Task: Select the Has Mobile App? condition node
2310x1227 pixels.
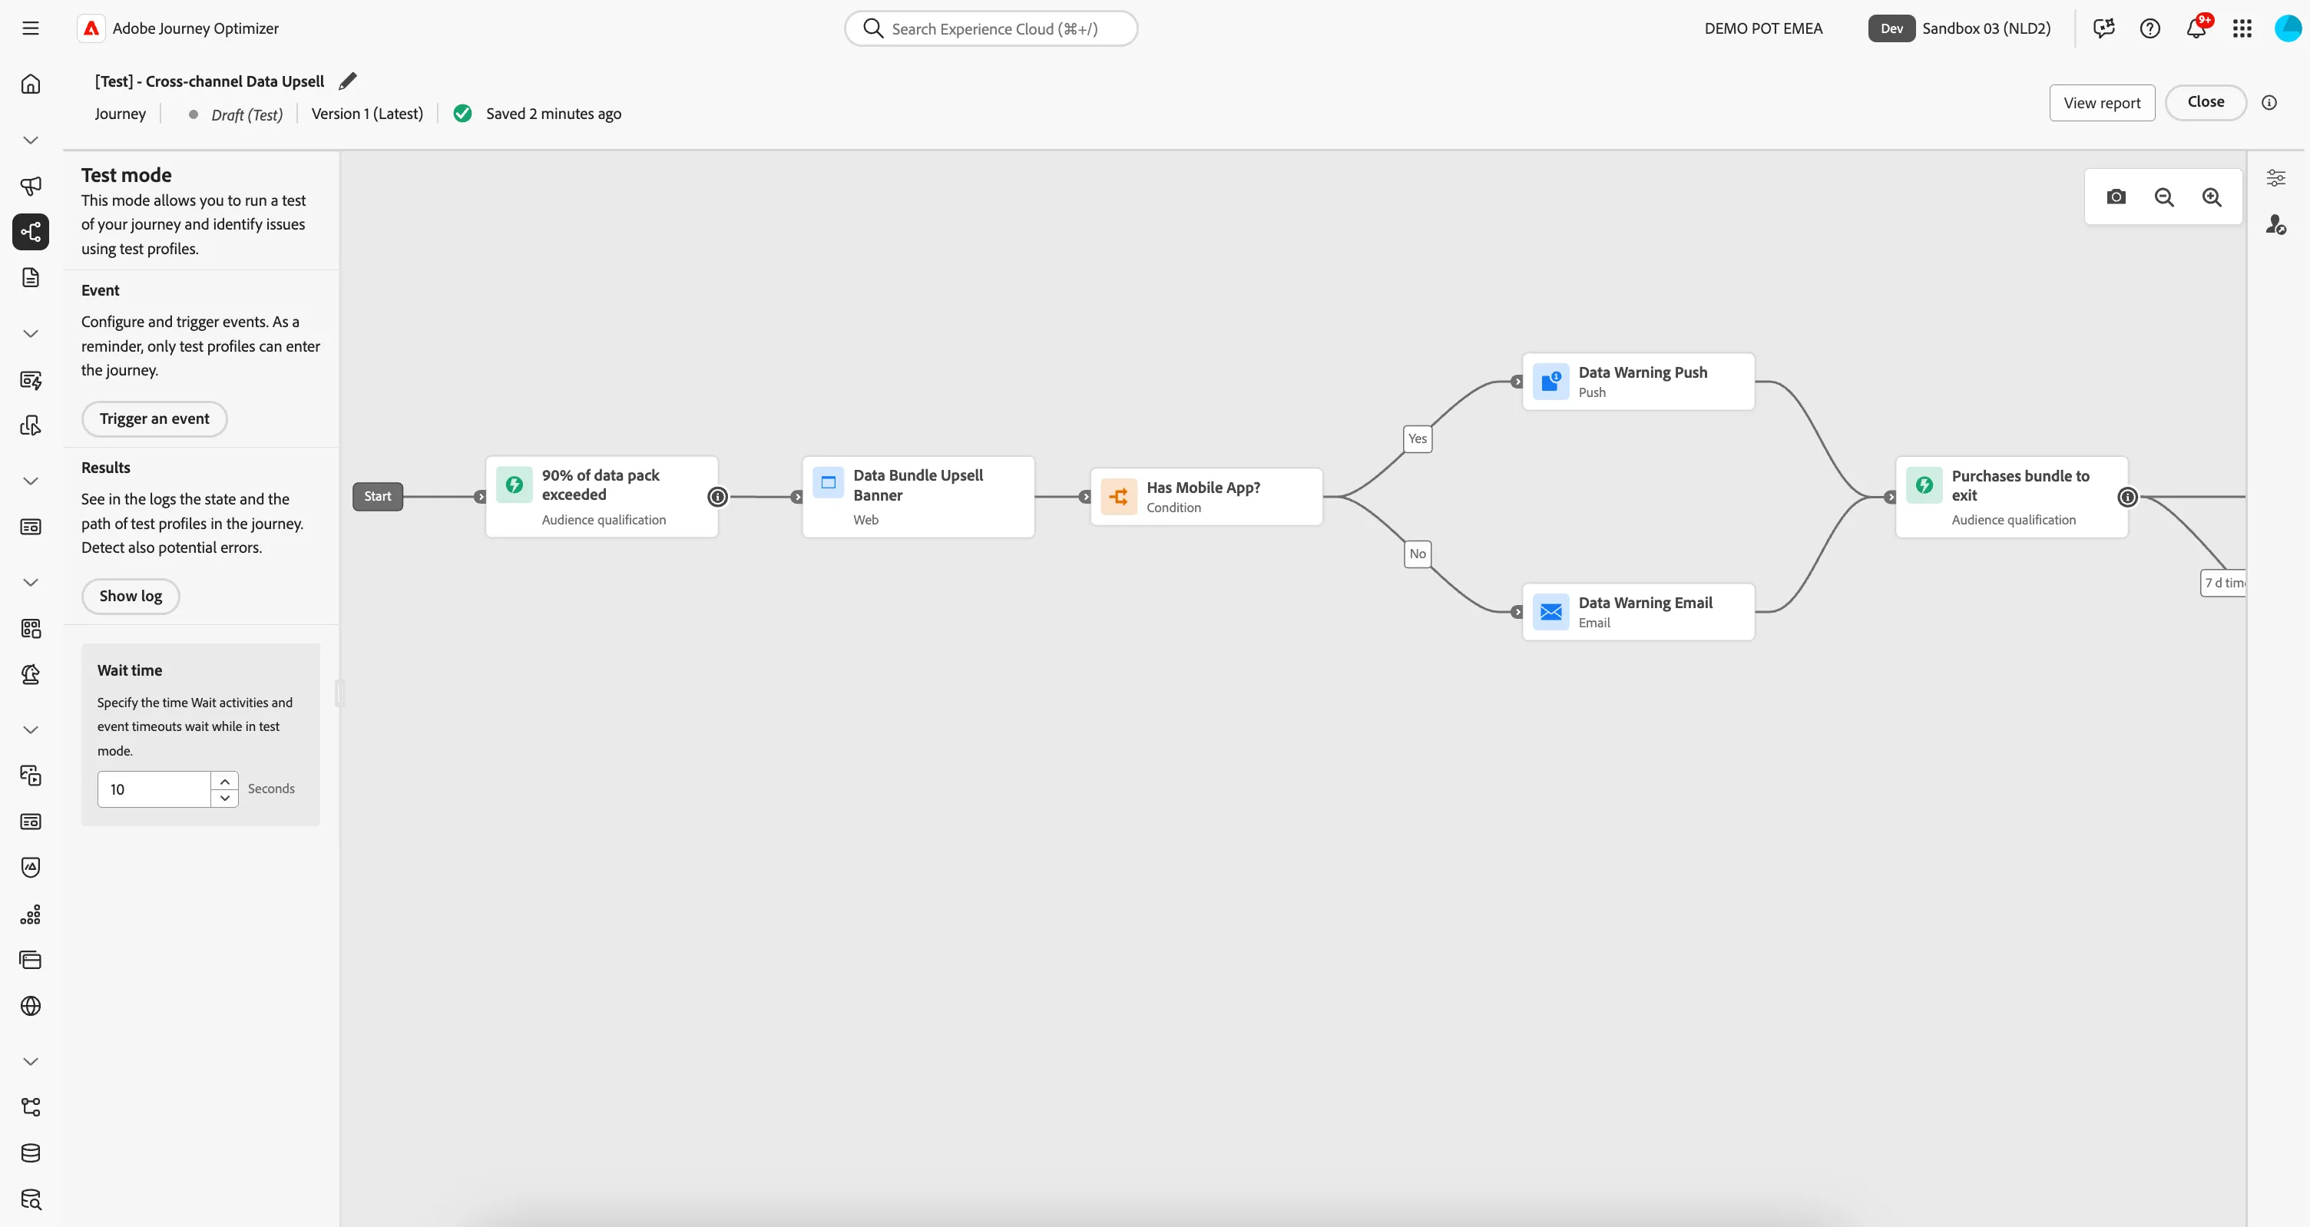Action: (x=1206, y=497)
